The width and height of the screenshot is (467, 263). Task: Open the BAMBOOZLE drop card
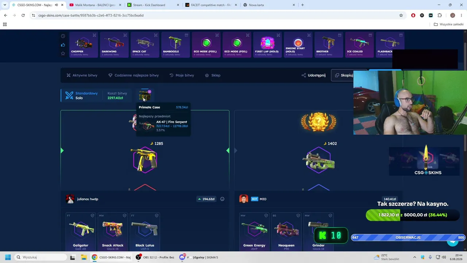pyautogui.click(x=175, y=45)
